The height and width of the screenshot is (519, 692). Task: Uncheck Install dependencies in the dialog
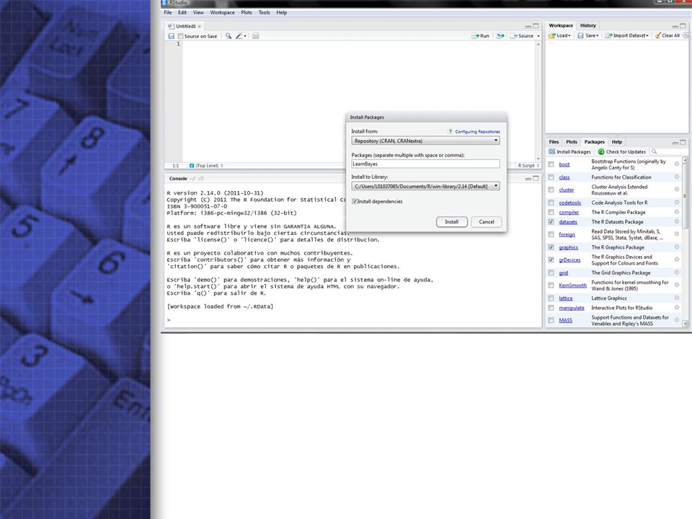(355, 201)
